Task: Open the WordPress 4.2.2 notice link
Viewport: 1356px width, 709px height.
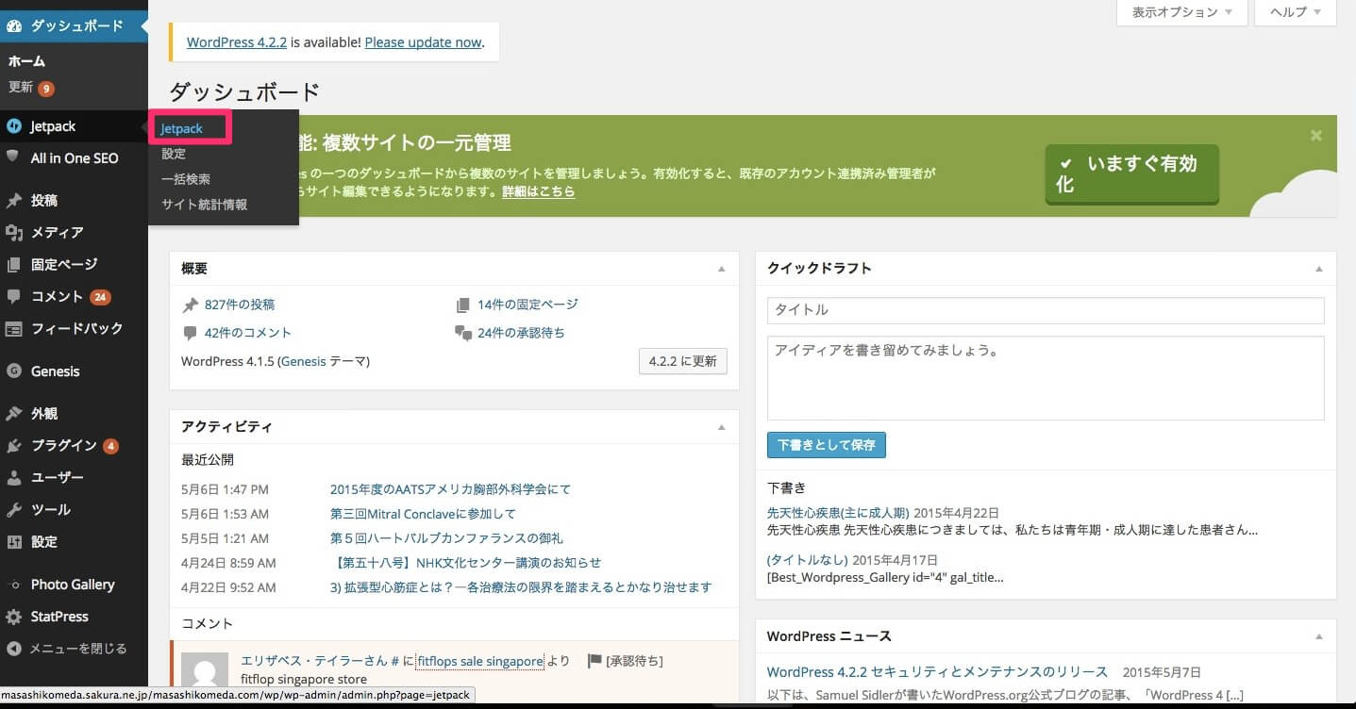Action: click(236, 42)
